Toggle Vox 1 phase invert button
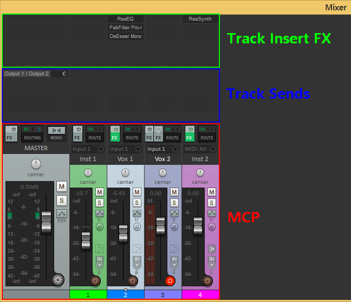 coord(137,227)
